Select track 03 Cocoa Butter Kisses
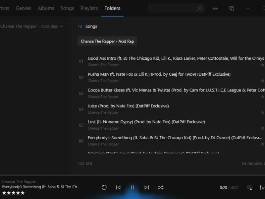 point(171,94)
